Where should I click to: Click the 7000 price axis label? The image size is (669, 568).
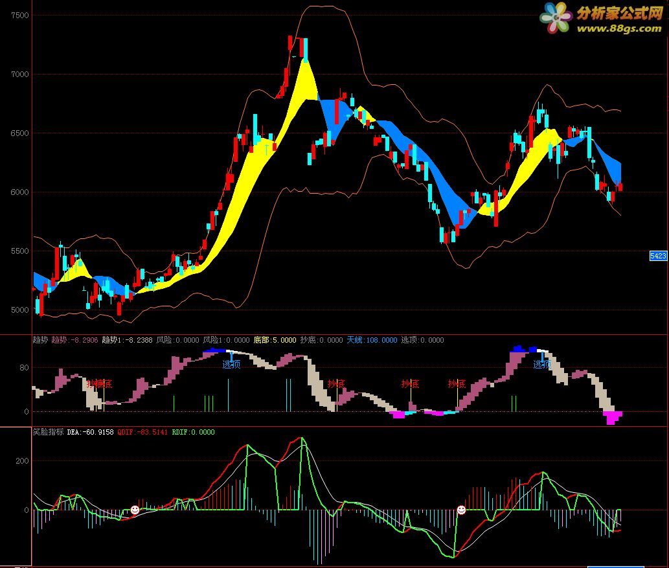point(20,74)
